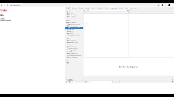Switch to the Memory tab

pos(107,8)
